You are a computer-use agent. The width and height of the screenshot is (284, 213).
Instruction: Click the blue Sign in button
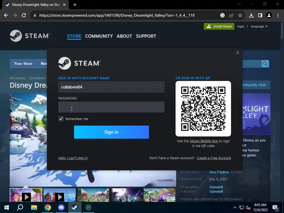point(111,132)
